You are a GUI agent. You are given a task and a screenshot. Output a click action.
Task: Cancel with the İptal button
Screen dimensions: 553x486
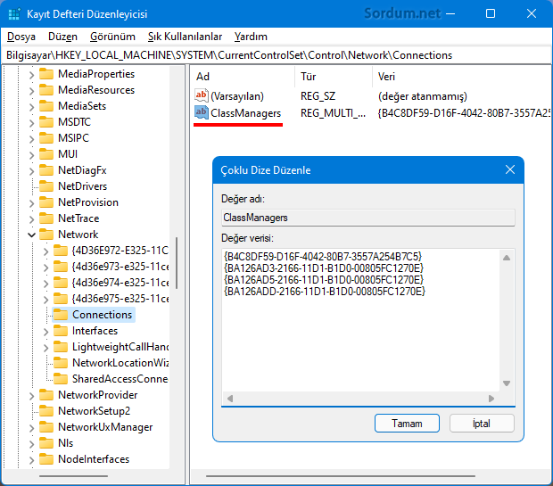point(482,423)
